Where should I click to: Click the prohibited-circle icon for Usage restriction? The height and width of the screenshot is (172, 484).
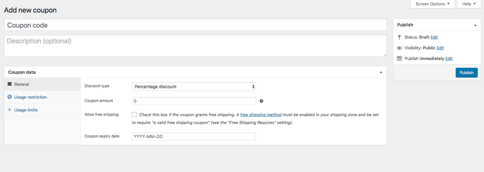[9, 97]
